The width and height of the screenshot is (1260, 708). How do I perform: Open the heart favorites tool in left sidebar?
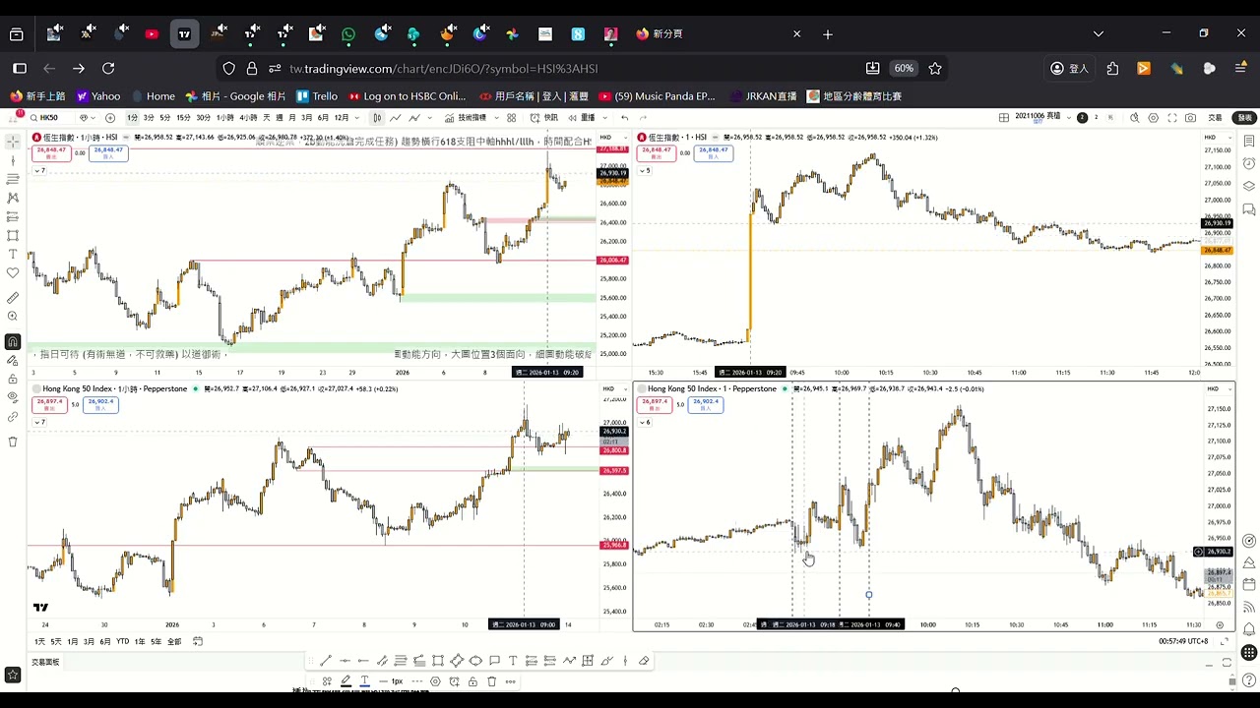pyautogui.click(x=13, y=272)
